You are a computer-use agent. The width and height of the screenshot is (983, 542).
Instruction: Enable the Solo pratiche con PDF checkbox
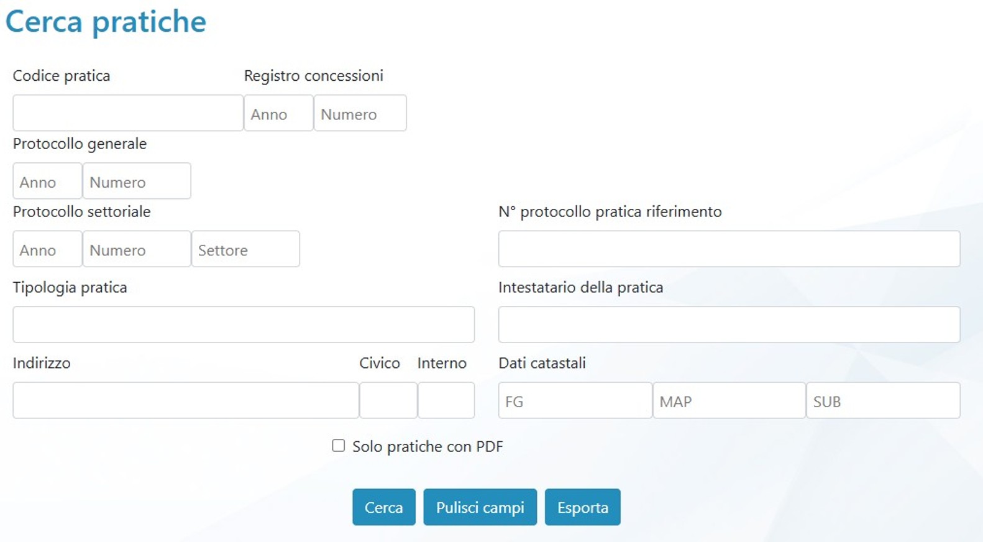[339, 446]
